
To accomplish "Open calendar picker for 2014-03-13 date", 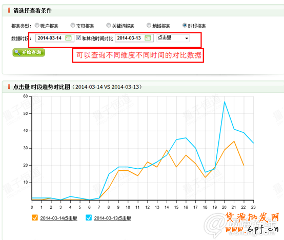I will [x=148, y=38].
